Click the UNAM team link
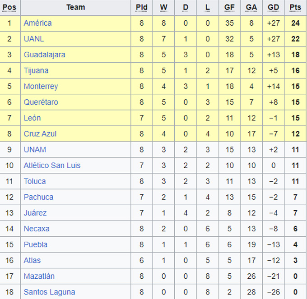 coord(35,149)
